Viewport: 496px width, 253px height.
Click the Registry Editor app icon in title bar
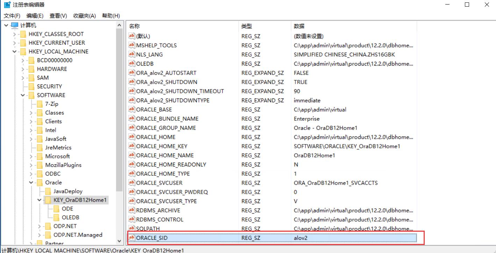click(x=7, y=5)
